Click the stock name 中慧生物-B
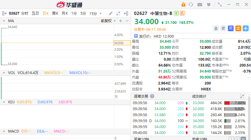This screenshot has height=140, width=251. 161,13
